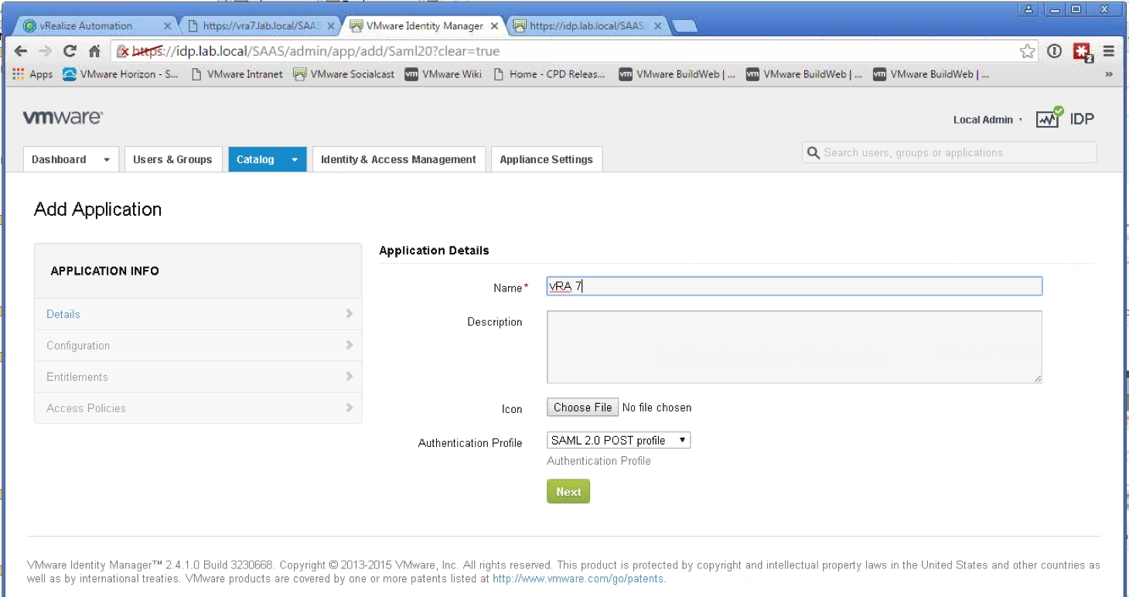
Task: Click the search users, groups or applications box
Action: click(950, 152)
